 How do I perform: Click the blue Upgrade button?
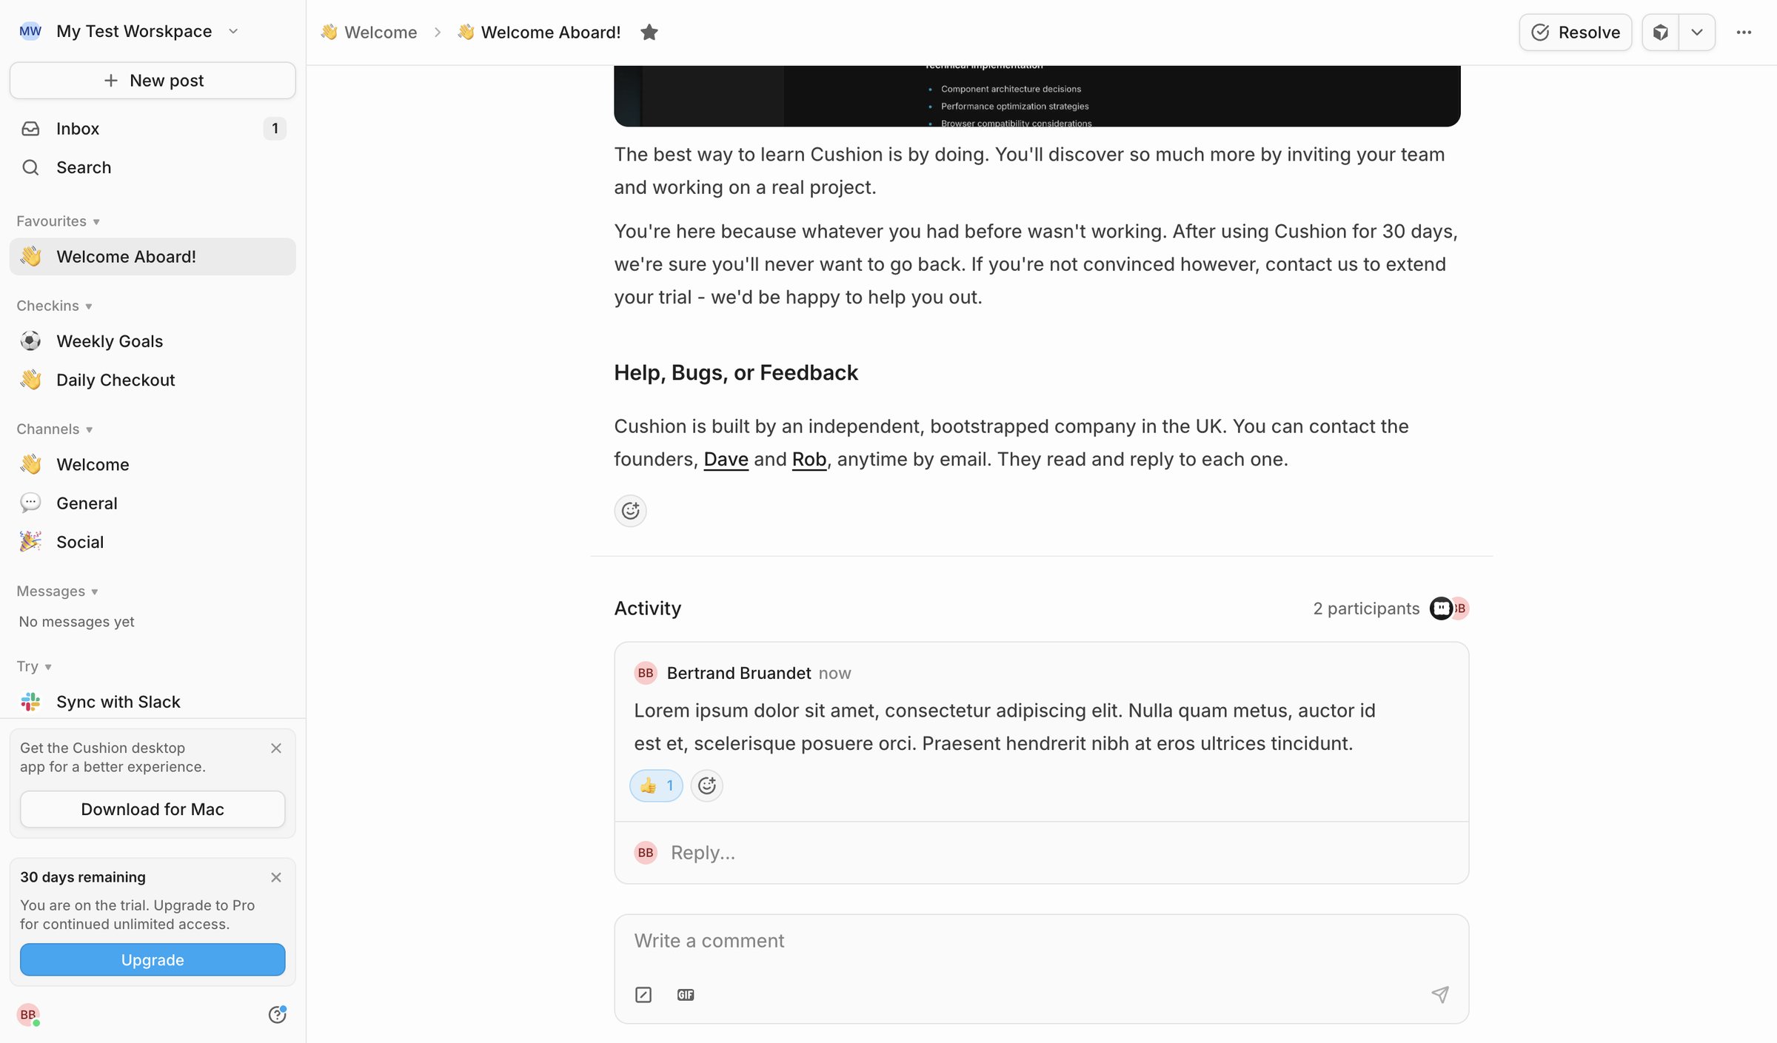[153, 960]
